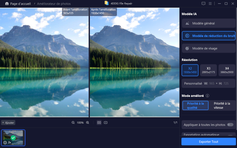237x148 pixels.
Task: Open the feedback message icon in title bar
Action: click(203, 4)
